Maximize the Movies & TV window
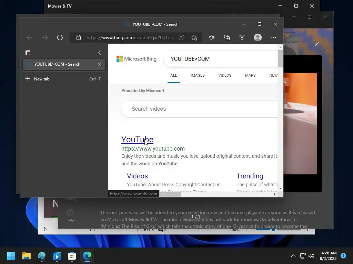 click(296, 6)
